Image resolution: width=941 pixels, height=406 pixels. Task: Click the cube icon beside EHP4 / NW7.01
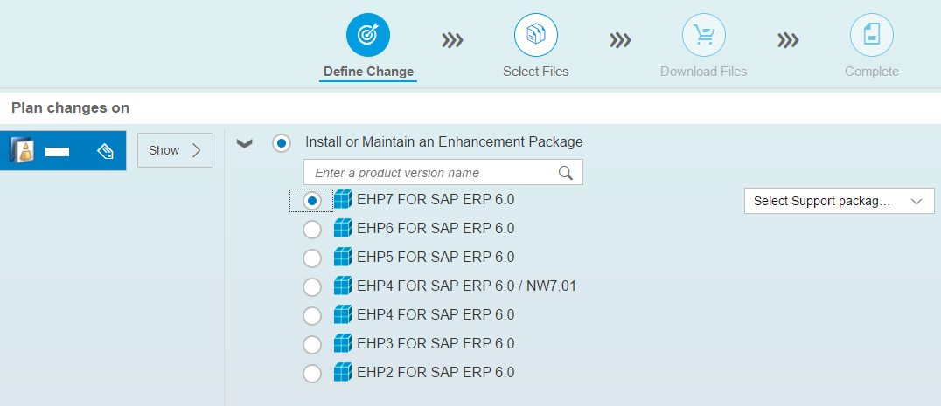tap(343, 286)
